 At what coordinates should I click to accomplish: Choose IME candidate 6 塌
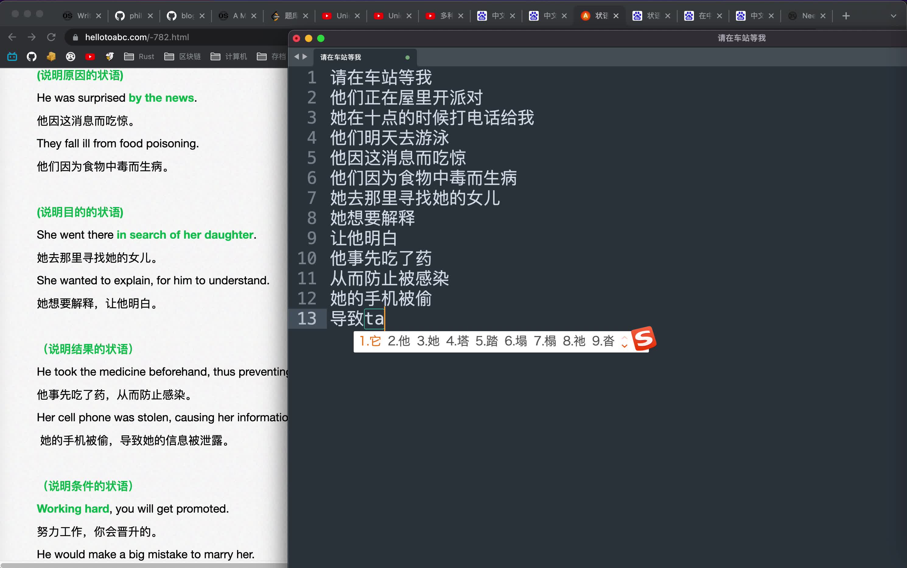516,341
